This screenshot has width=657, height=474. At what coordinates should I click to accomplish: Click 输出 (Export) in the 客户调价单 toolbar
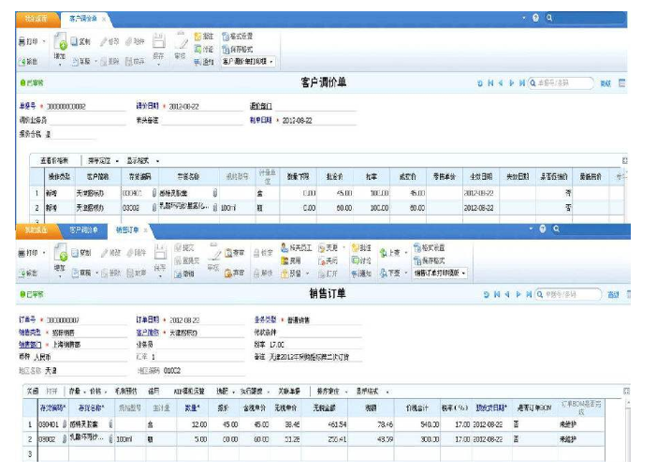pyautogui.click(x=28, y=62)
